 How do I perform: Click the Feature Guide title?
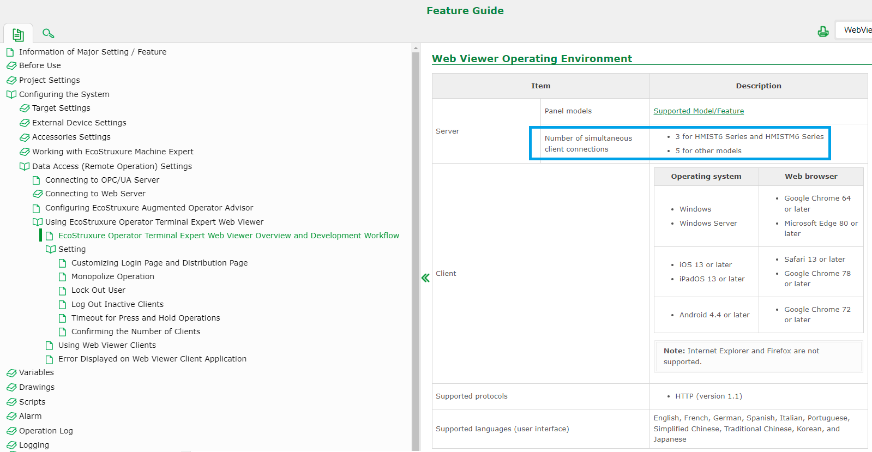465,10
